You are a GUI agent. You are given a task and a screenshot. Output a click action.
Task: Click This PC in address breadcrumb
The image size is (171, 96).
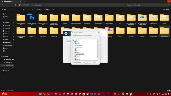click(26, 5)
